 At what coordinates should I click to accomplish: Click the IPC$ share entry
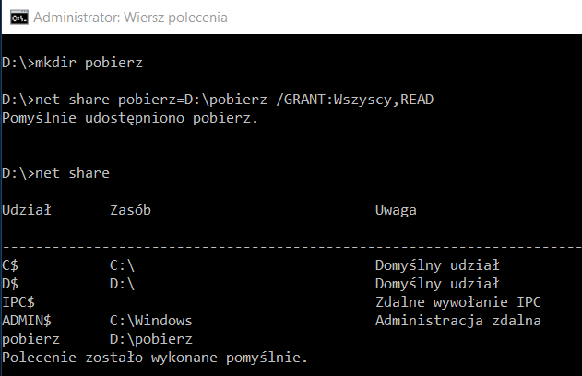(x=18, y=302)
